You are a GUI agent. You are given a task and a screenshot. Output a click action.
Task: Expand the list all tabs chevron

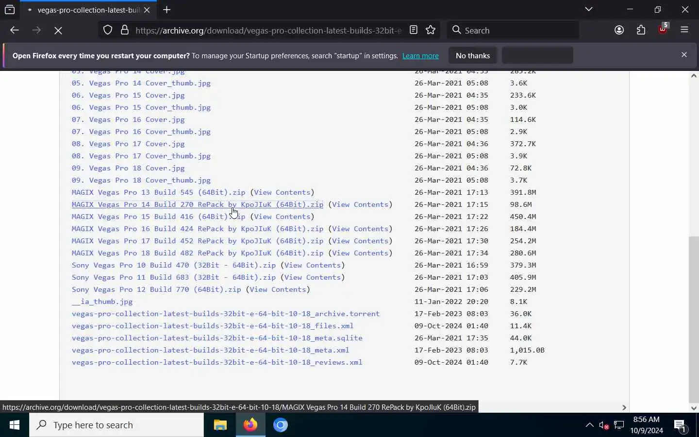coord(589,9)
